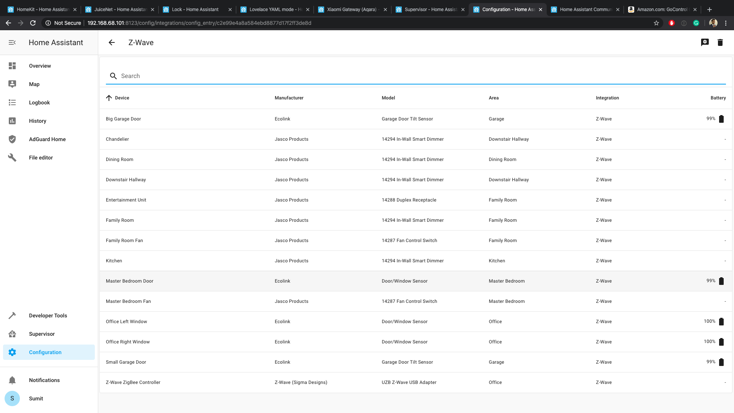This screenshot has width=734, height=413.
Task: Open the Sumit user profile
Action: coord(12,398)
